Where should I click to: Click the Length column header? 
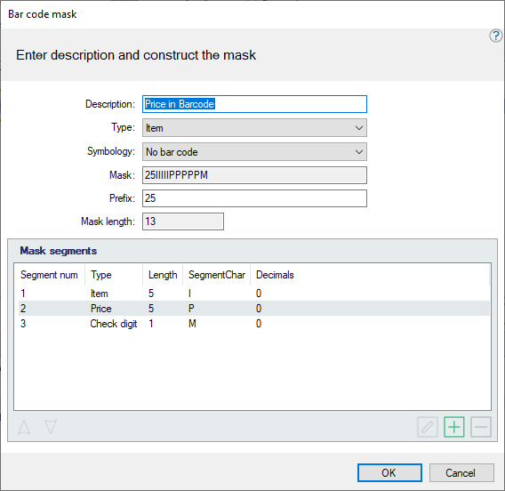(163, 275)
